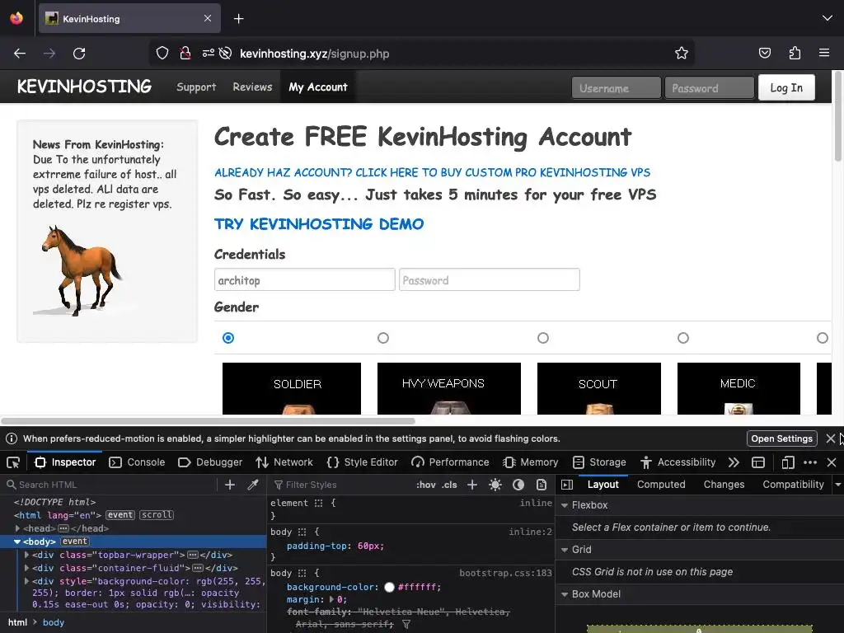Open the DevTools customize ellipsis menu
The height and width of the screenshot is (633, 844).
tap(810, 462)
